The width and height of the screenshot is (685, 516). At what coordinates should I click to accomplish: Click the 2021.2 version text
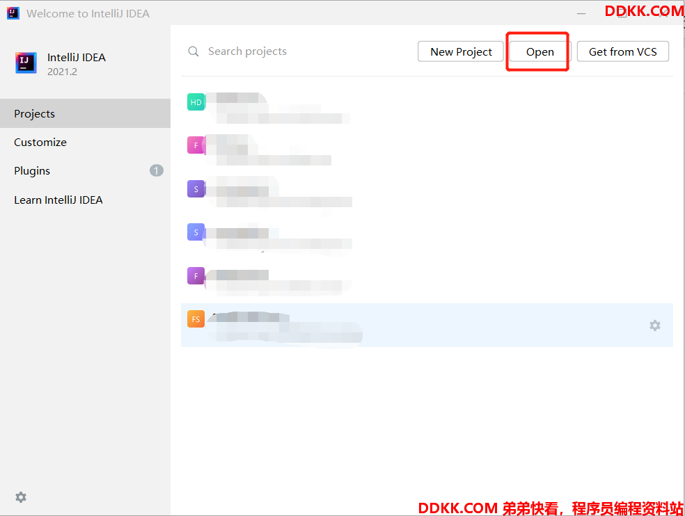62,72
